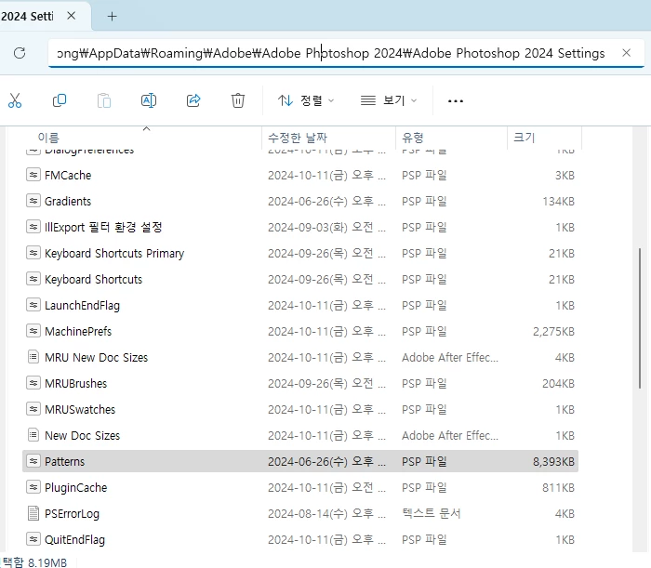The width and height of the screenshot is (651, 568).
Task: Select the MRUSwatches file name
Action: (80, 410)
